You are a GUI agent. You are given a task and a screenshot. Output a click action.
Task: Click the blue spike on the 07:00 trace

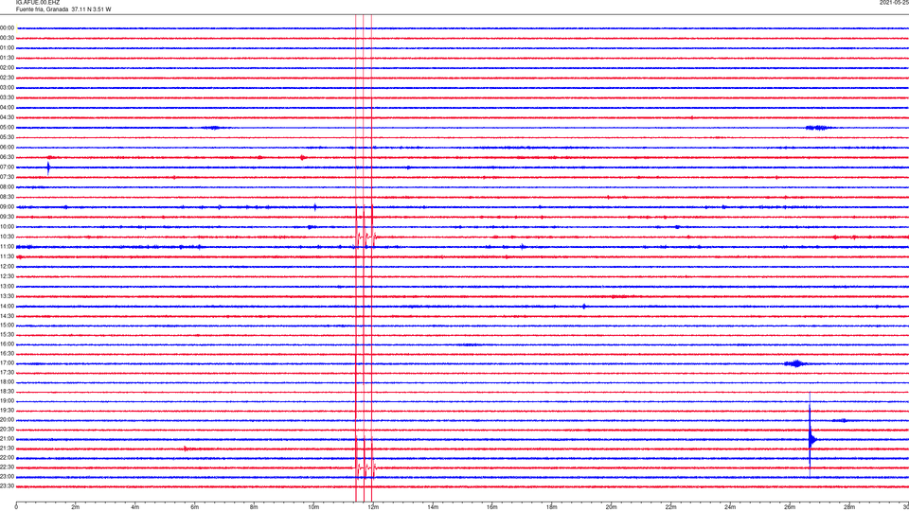coord(48,168)
